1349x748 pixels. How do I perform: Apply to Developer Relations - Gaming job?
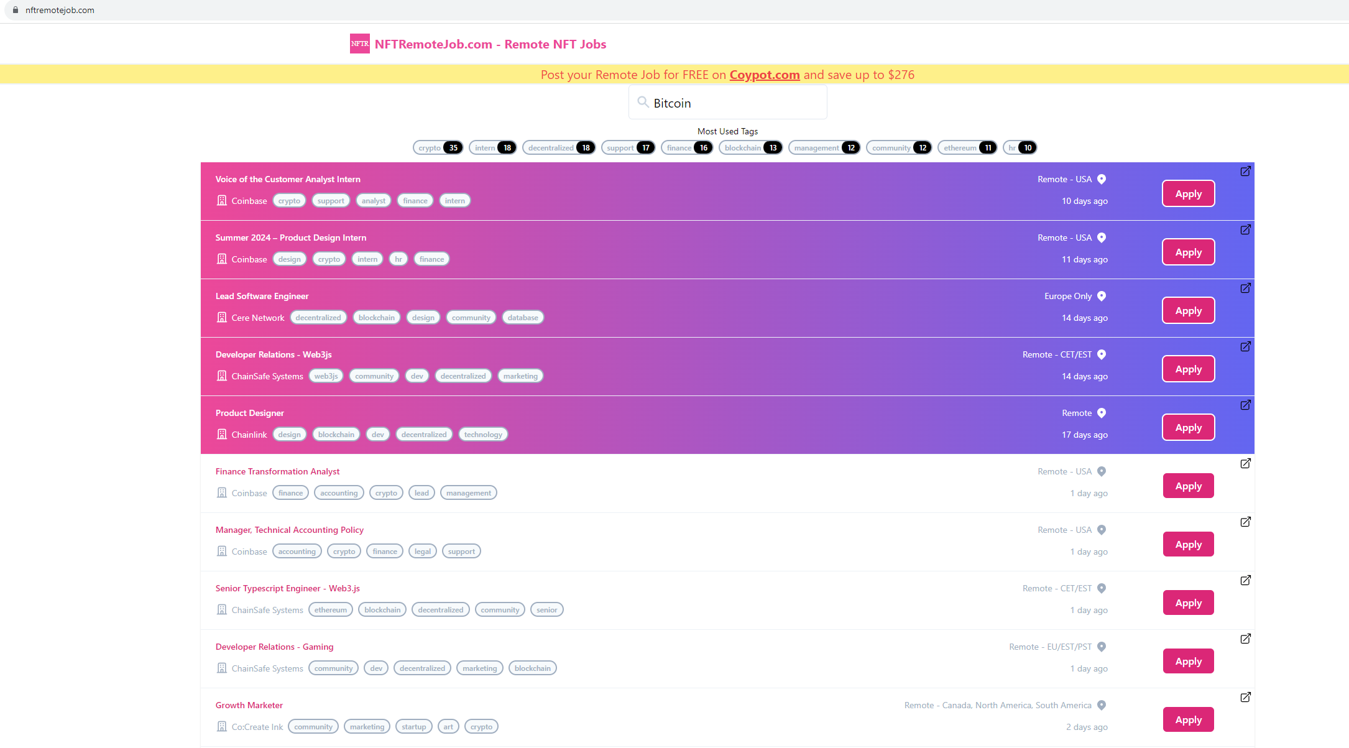(1188, 661)
